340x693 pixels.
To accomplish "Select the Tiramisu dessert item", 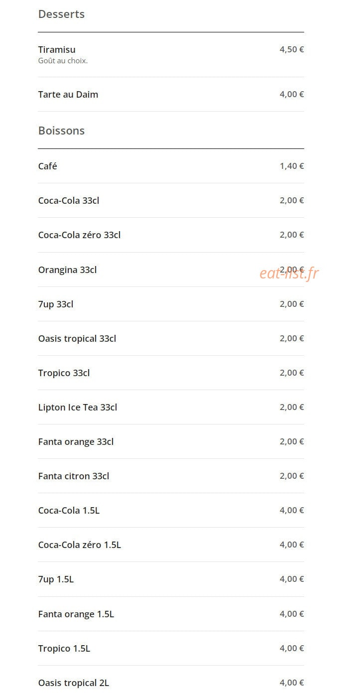I will [171, 55].
